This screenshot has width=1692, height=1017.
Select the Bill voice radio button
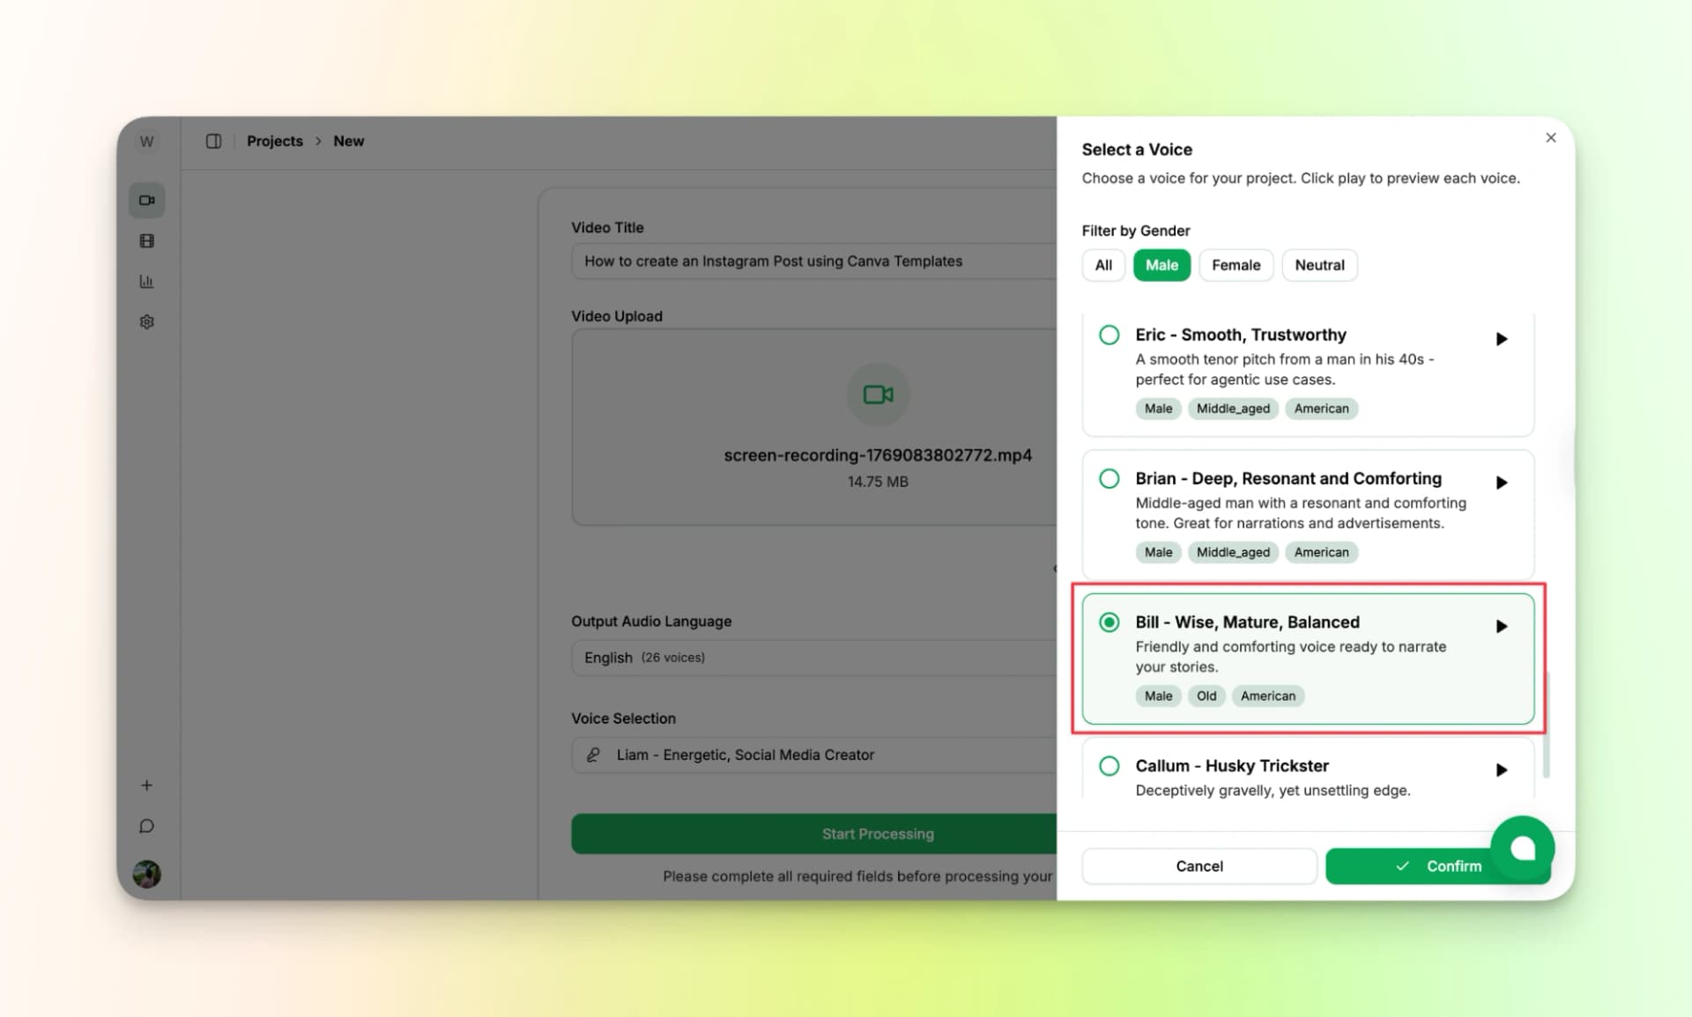point(1108,622)
